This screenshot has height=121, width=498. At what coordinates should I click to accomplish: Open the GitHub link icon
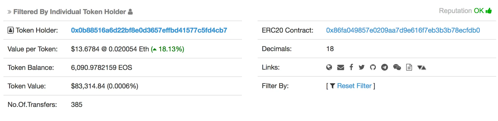tap(373, 68)
